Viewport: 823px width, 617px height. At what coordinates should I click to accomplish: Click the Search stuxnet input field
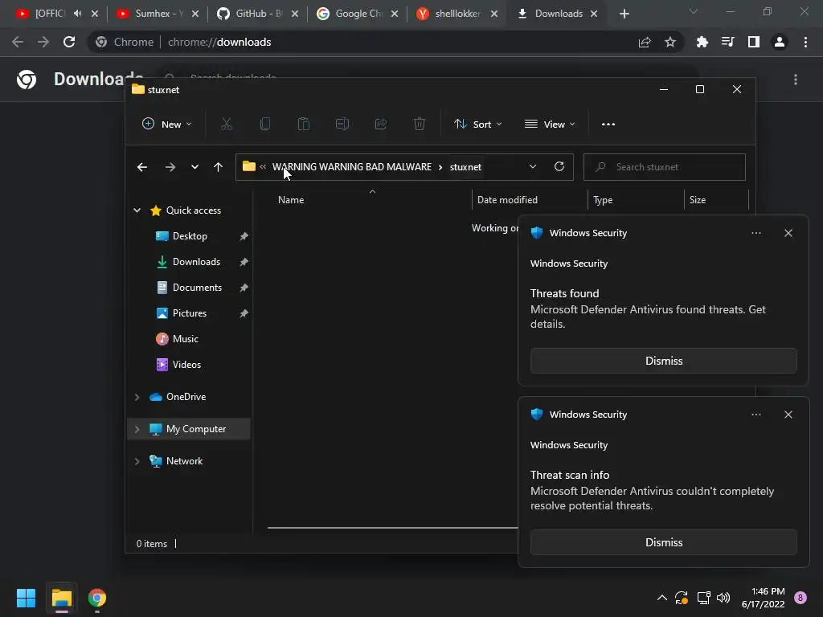point(665,167)
